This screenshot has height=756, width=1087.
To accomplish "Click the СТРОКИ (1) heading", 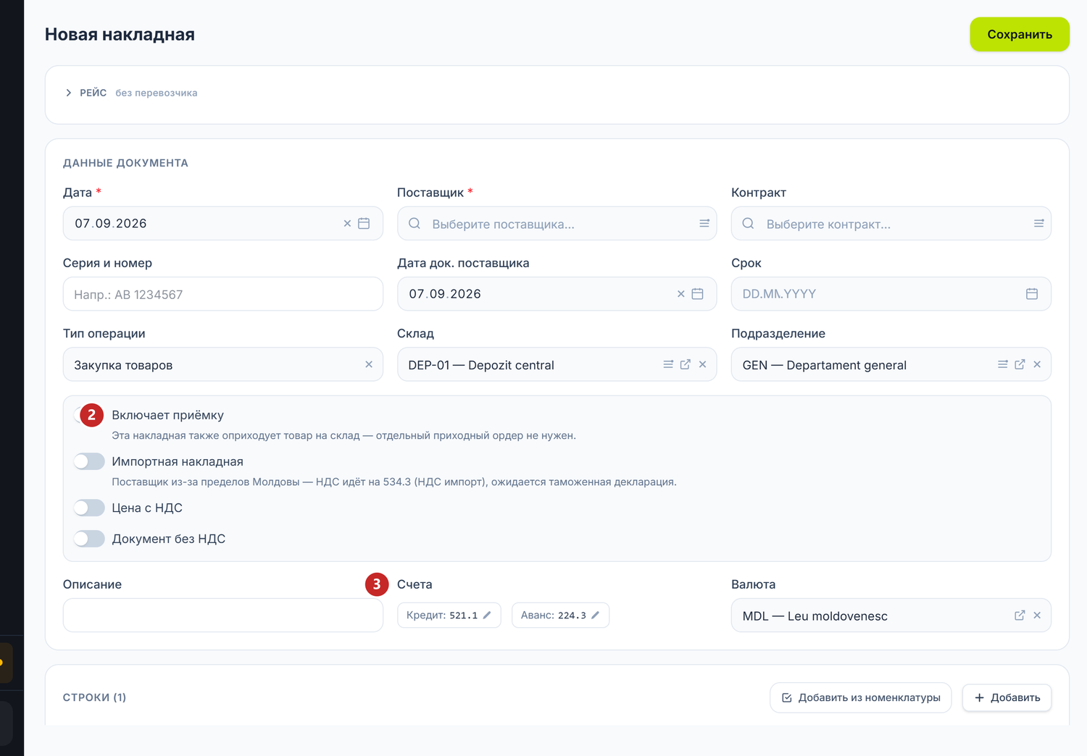I will [94, 697].
